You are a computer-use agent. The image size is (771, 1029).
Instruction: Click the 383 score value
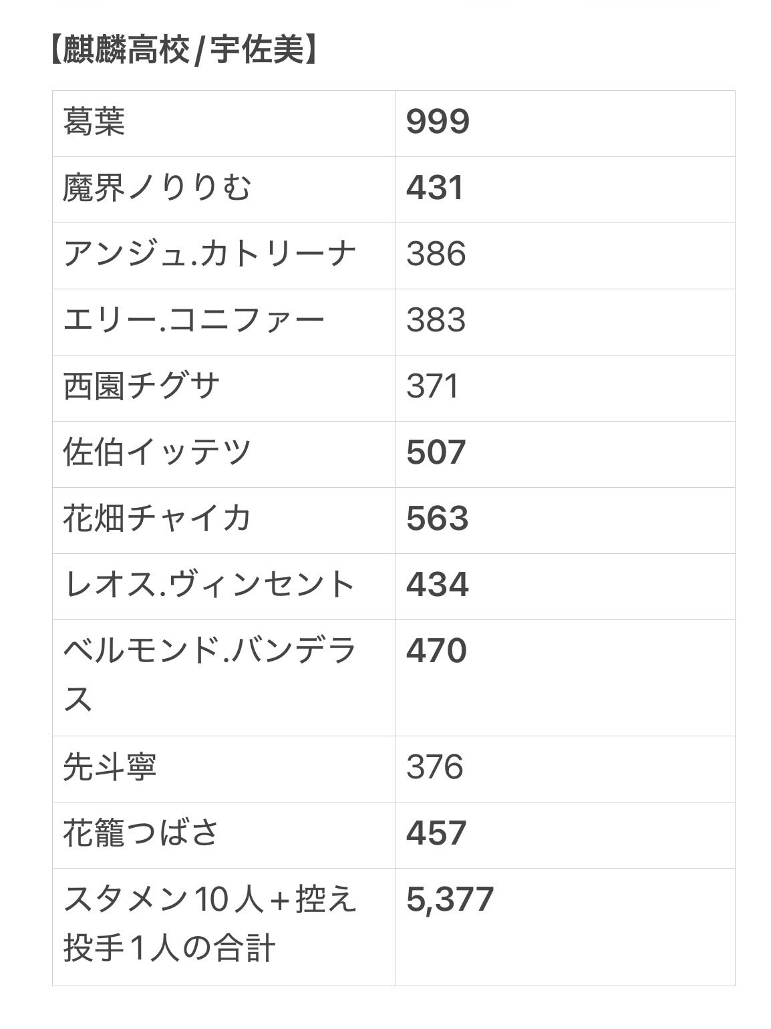click(x=436, y=320)
